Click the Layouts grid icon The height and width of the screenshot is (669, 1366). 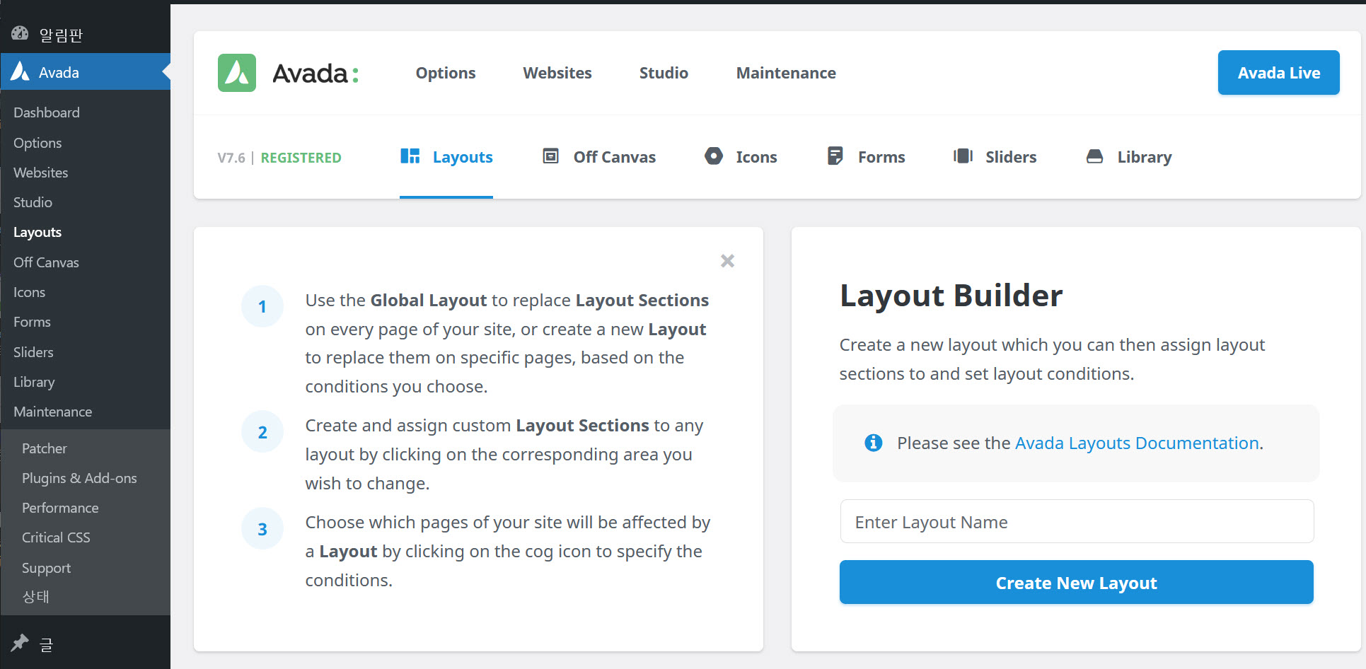410,156
